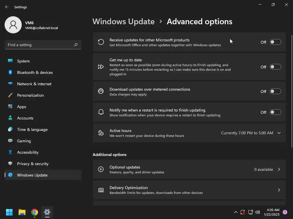Viewport: 293px width, 219px height.
Task: Click the Privacy shield icon
Action: 10,163
